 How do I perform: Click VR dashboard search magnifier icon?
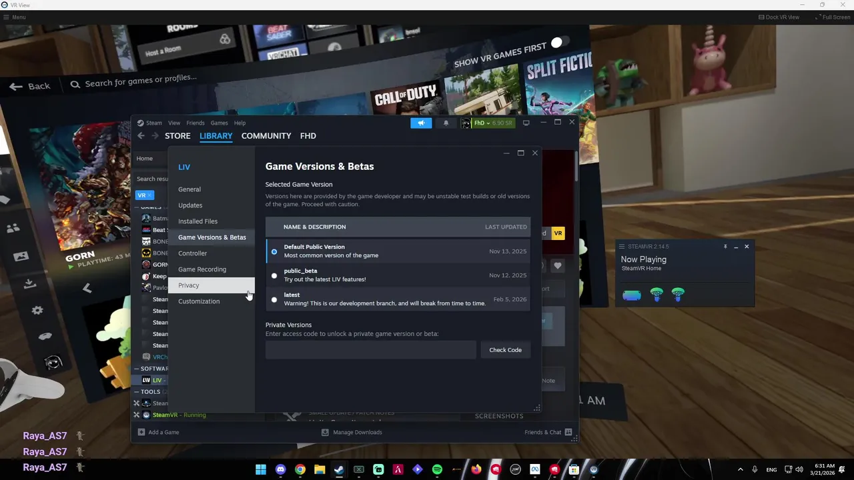(x=75, y=84)
